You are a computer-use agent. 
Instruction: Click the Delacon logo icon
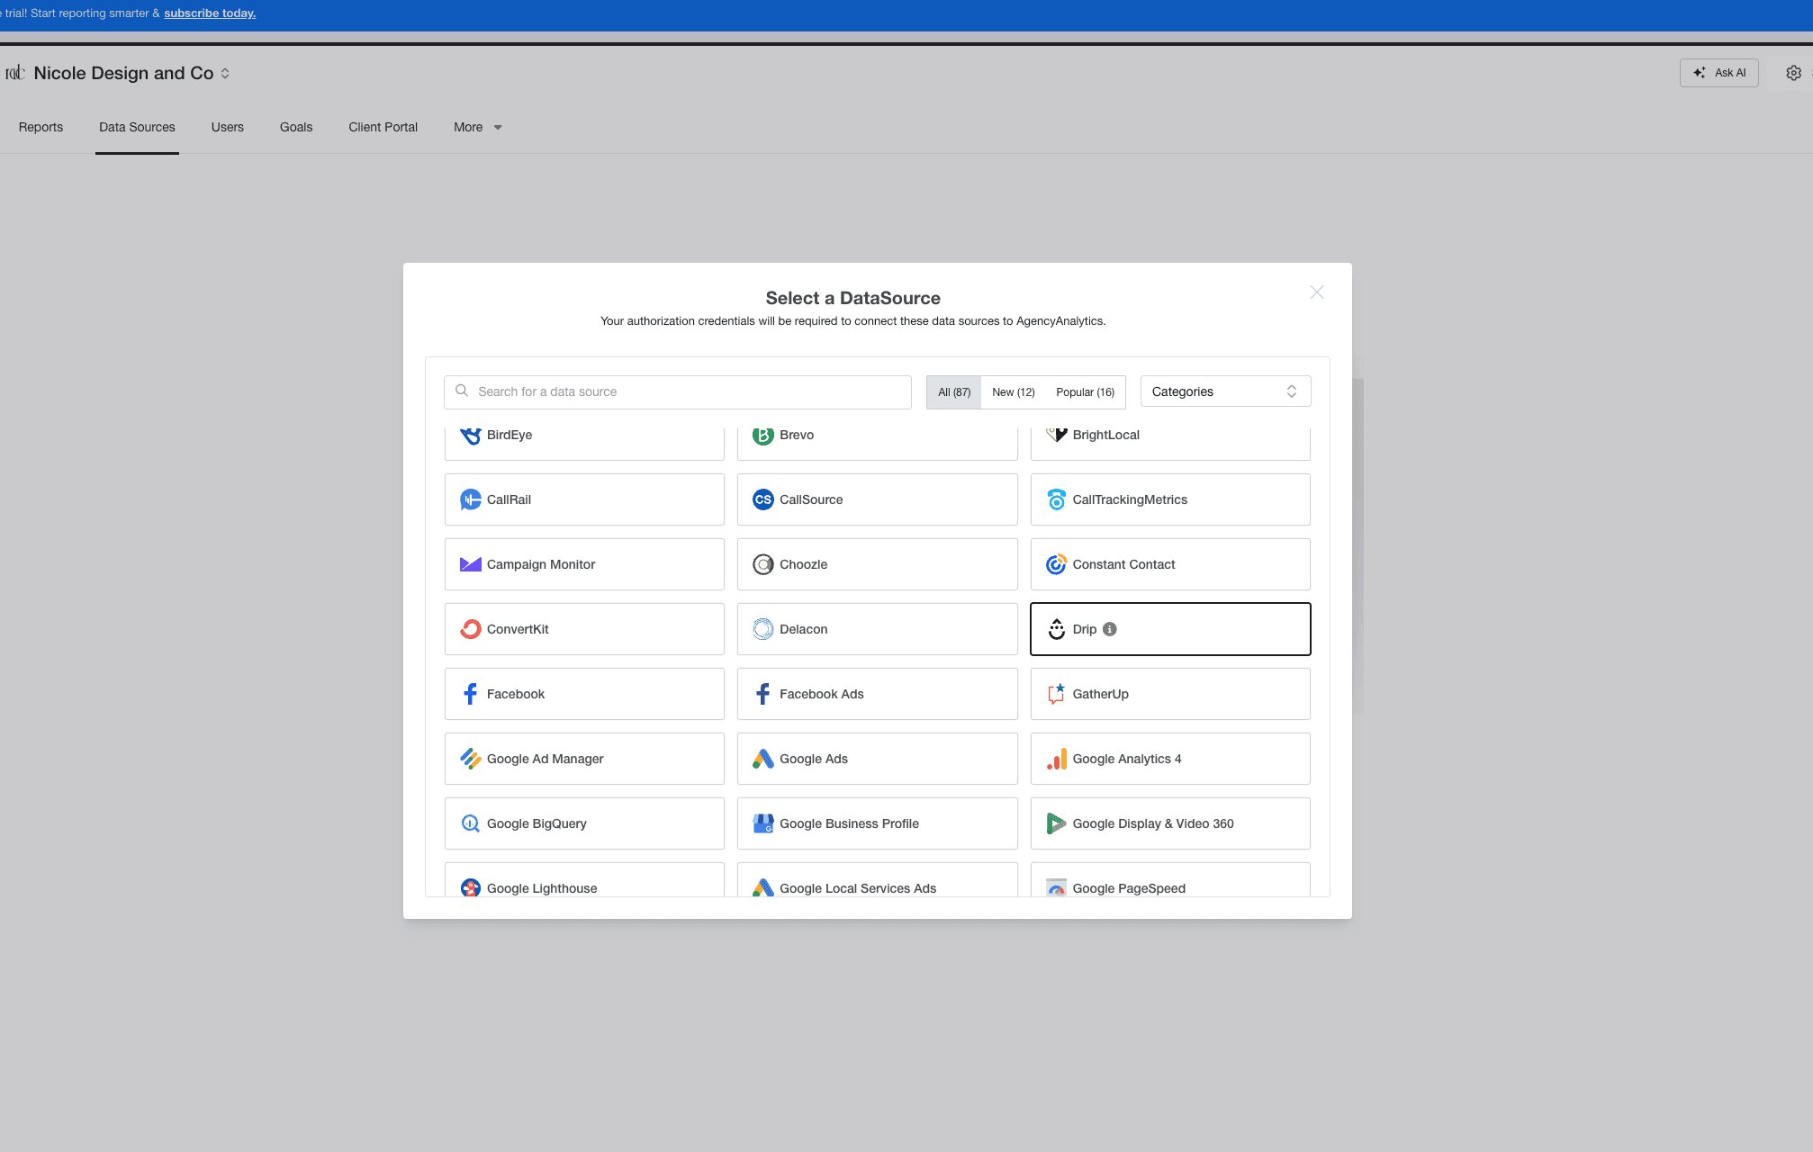coord(762,629)
